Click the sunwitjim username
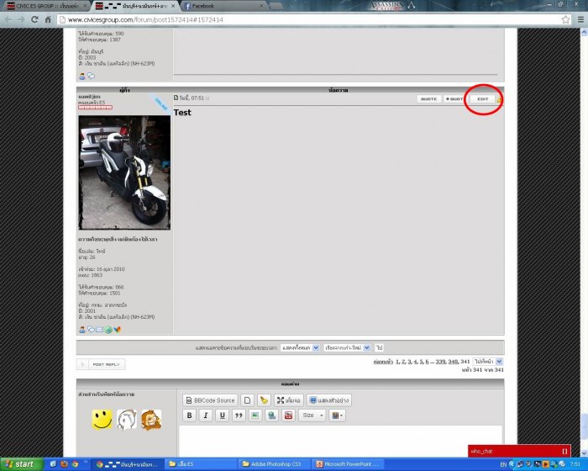588x471 pixels. [x=89, y=97]
